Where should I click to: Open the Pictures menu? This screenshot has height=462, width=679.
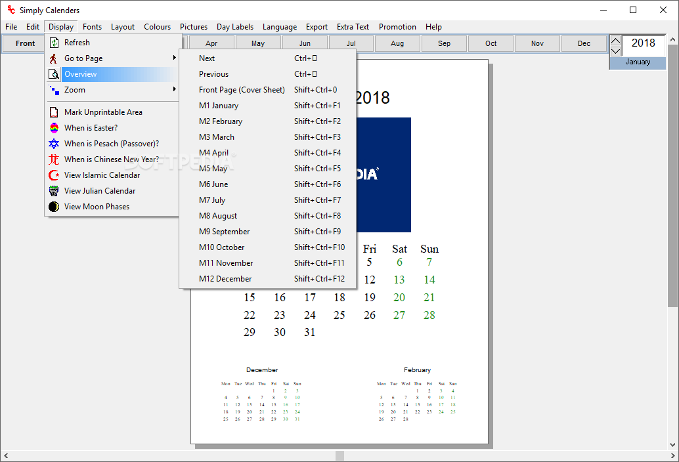coord(194,27)
